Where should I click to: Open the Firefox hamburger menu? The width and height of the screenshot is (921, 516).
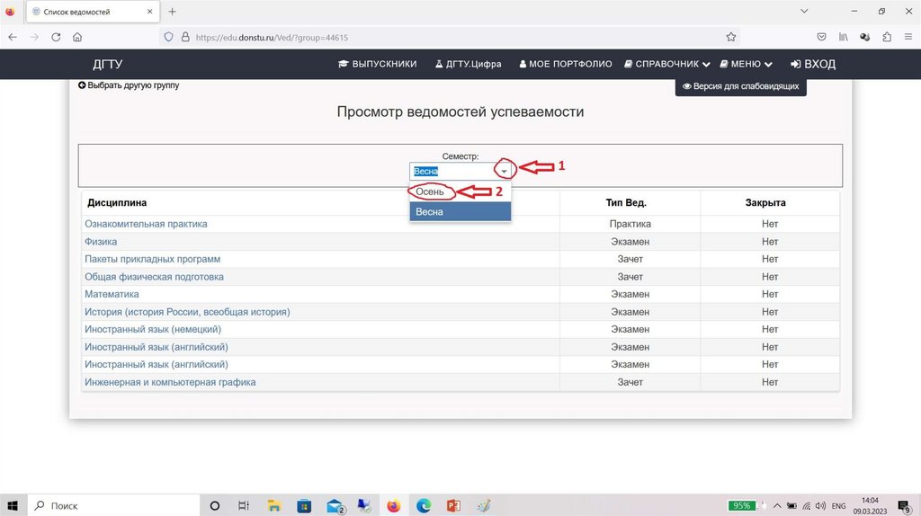[908, 38]
